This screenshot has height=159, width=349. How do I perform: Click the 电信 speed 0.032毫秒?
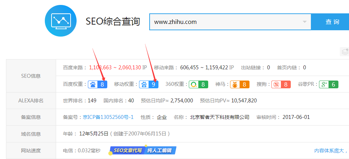[x=89, y=151]
